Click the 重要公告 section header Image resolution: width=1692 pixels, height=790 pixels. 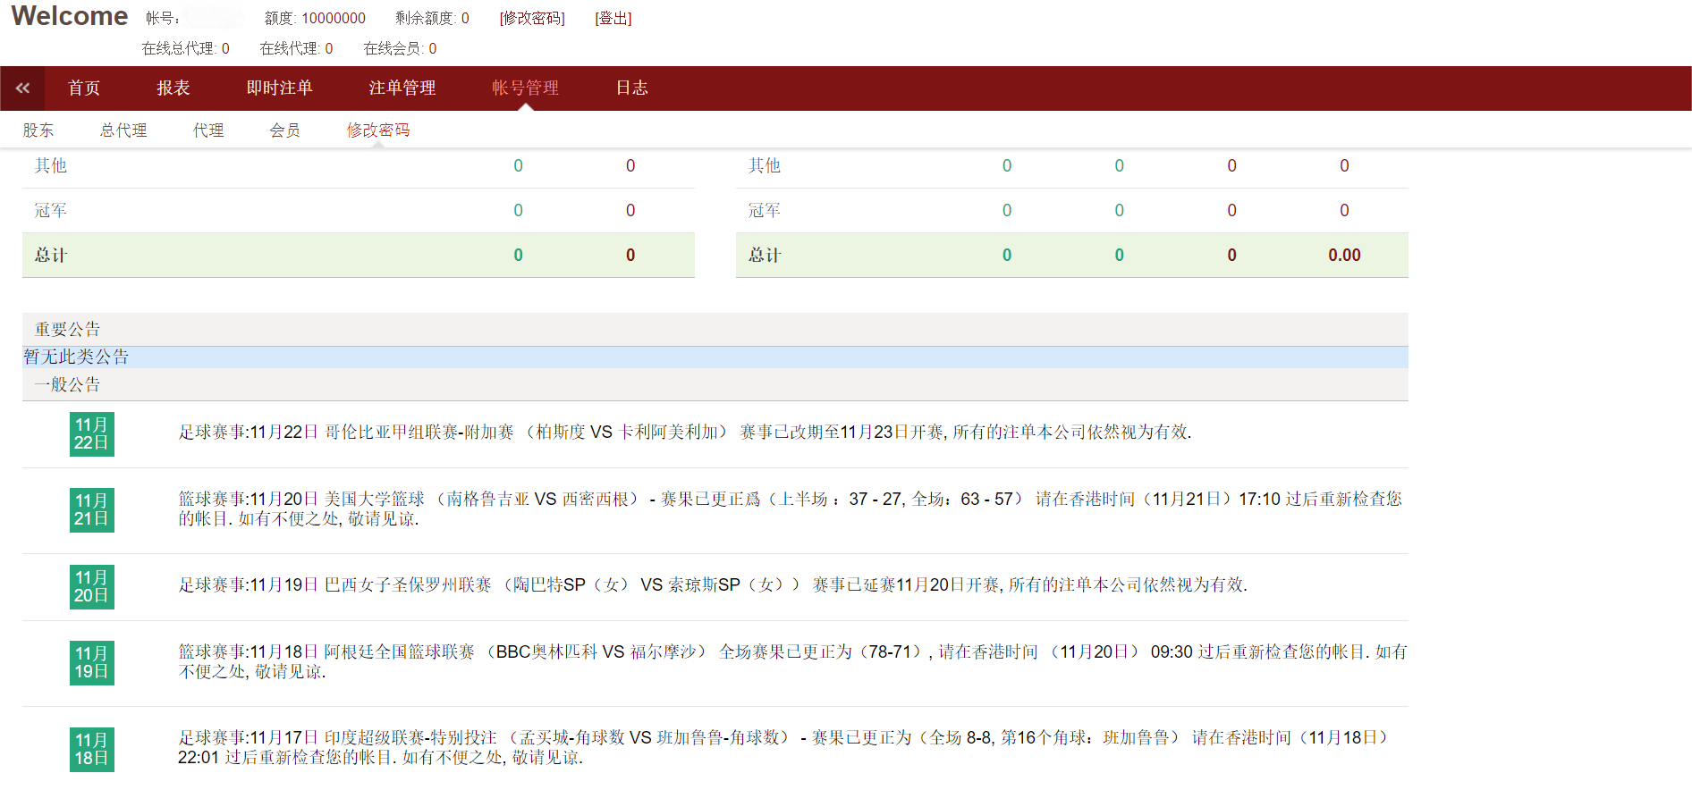(68, 329)
